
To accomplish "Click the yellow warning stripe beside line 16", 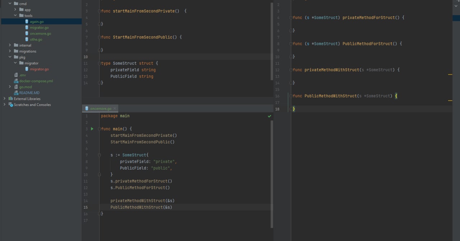I will pos(450,101).
